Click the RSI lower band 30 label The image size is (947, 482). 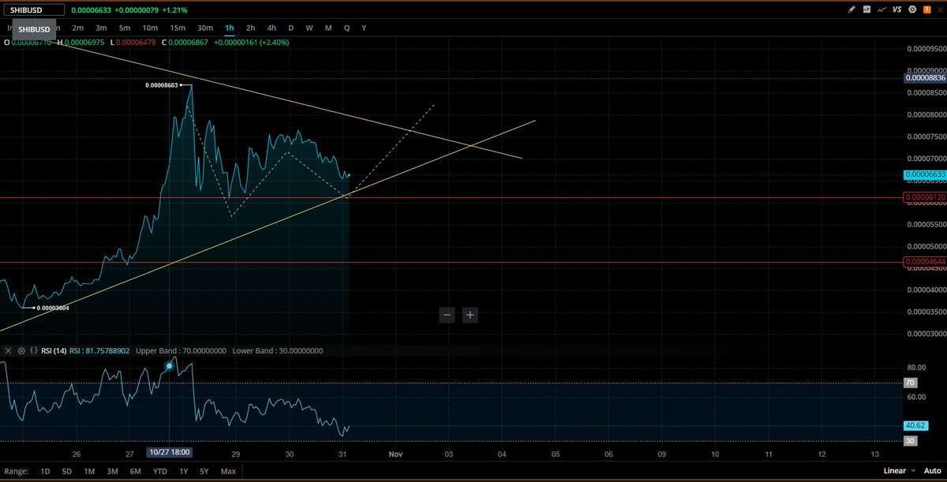910,441
